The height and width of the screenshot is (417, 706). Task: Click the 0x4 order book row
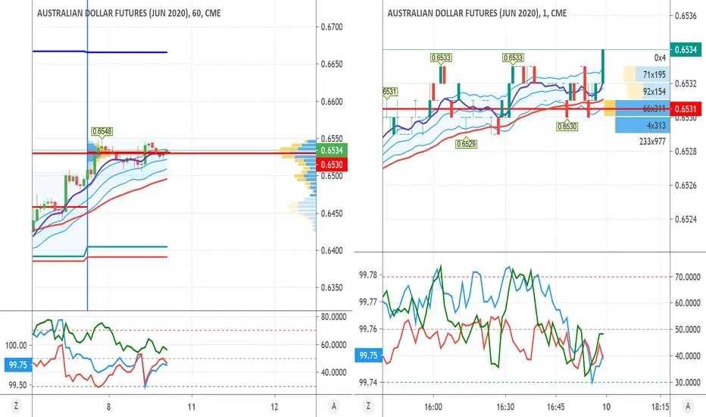[x=660, y=58]
